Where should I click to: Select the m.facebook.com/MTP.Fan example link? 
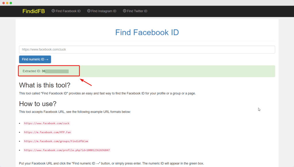coord(47,132)
